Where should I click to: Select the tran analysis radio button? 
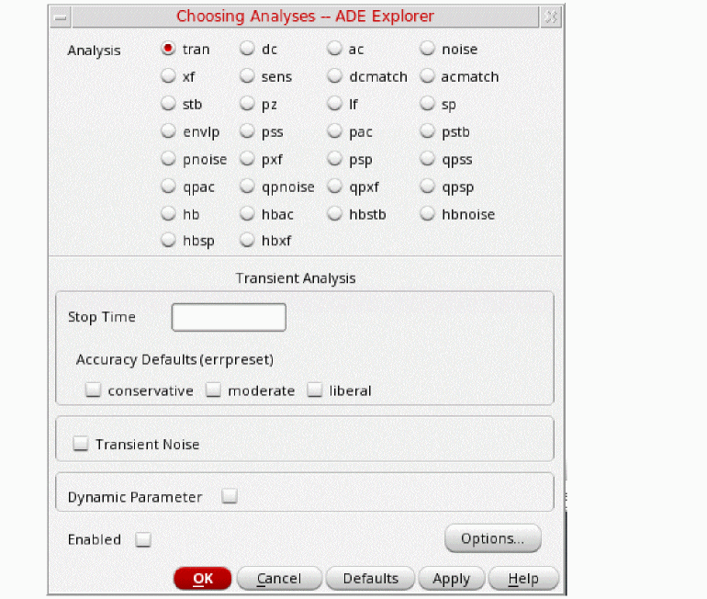tap(169, 49)
